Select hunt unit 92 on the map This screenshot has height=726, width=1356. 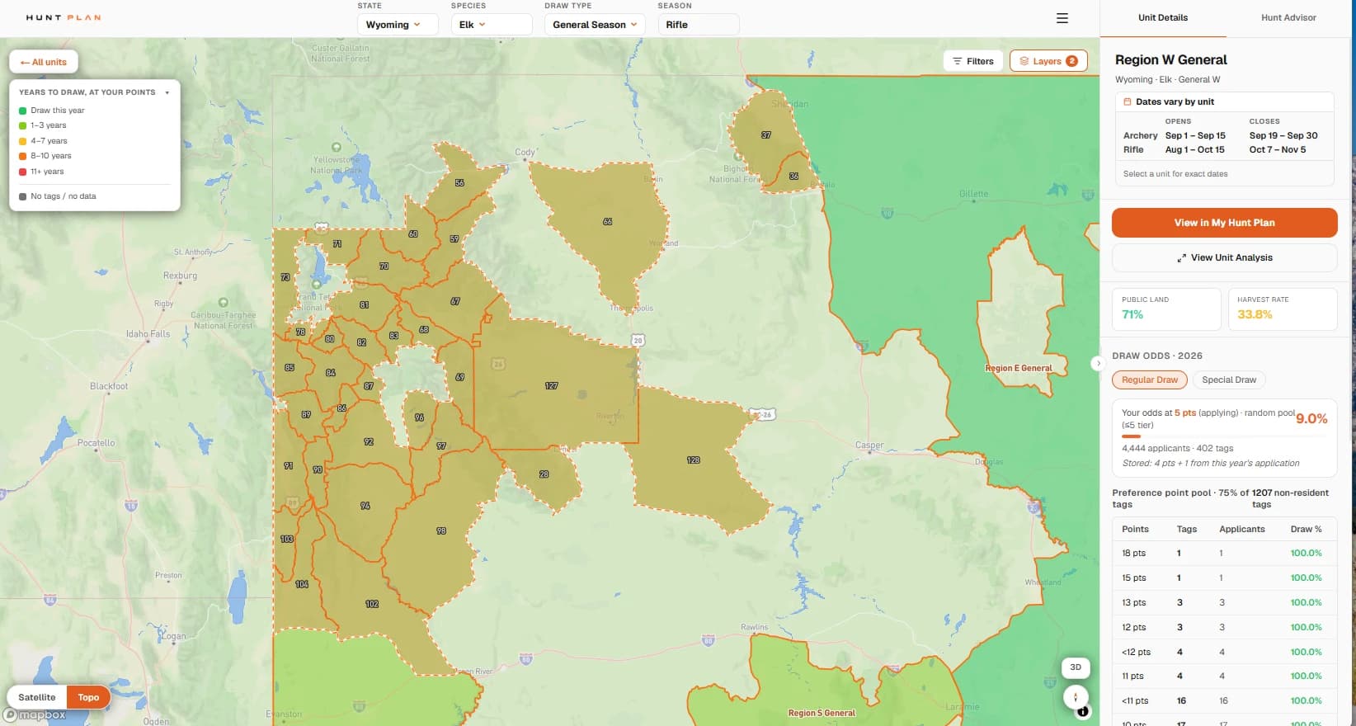(x=369, y=441)
